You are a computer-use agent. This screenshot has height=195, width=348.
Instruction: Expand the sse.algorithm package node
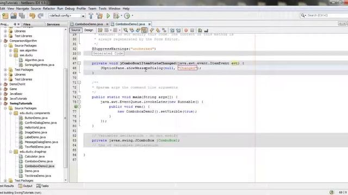click(10, 50)
